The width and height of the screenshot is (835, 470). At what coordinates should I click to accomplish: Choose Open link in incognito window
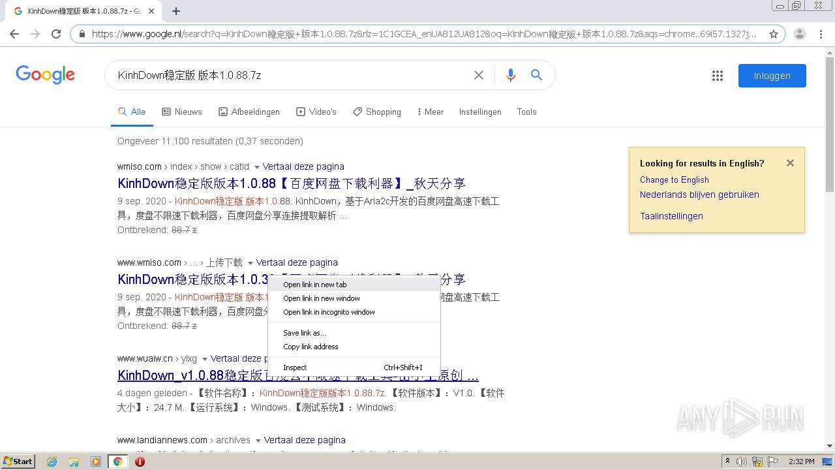354,312
